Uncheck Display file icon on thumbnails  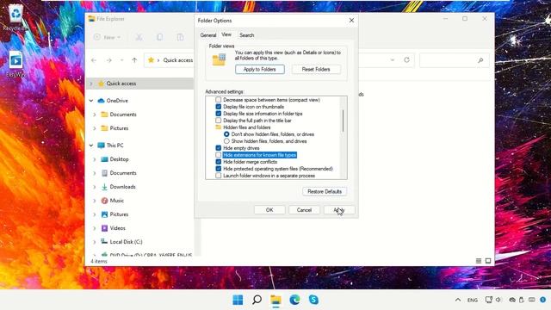pos(218,107)
